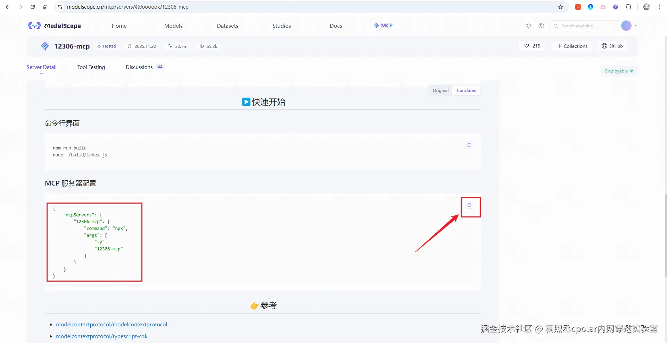Open the Docs menu item
The image size is (667, 343).
[336, 26]
